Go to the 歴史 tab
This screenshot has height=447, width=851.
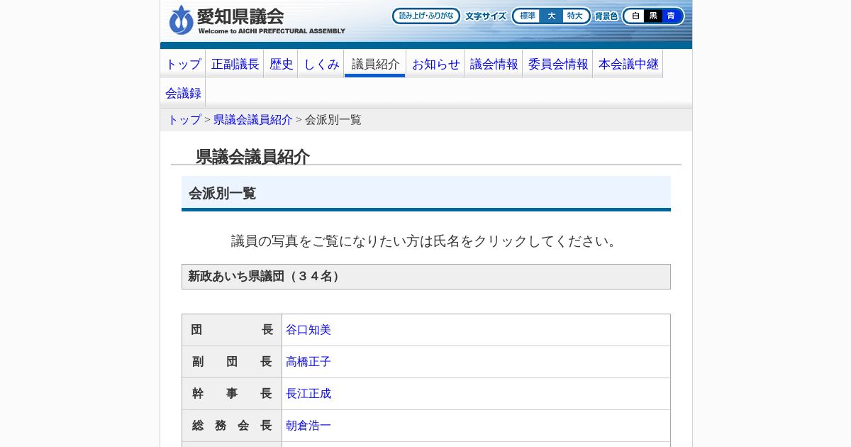pos(281,64)
